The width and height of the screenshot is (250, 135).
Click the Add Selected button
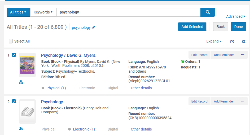click(192, 27)
